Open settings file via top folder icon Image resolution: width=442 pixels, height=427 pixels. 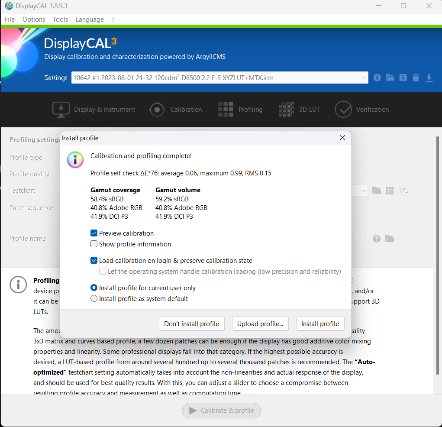coord(390,78)
